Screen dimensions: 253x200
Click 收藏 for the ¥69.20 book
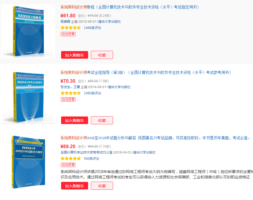click(102, 186)
